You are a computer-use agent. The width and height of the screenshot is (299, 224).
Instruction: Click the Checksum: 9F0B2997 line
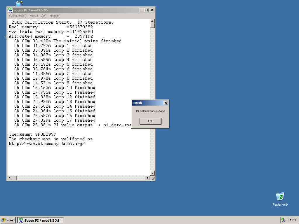coord(32,134)
